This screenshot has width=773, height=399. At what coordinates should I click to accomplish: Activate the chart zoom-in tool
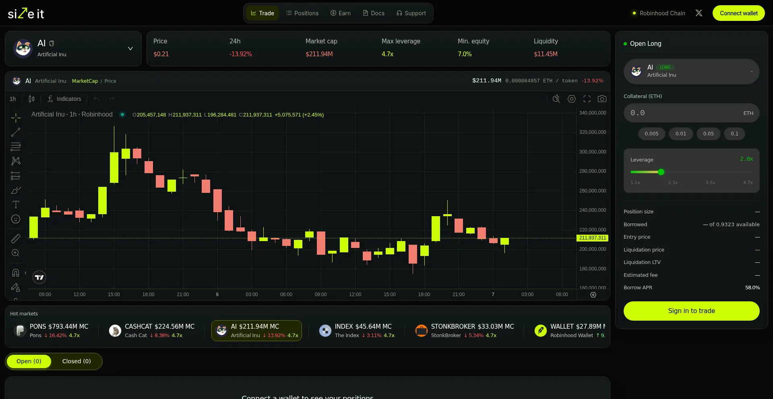click(16, 253)
